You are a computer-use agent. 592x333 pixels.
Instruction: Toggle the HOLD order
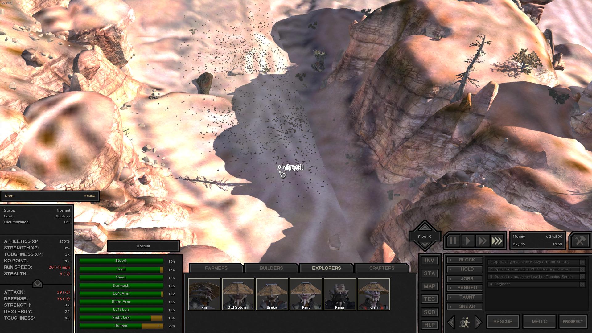click(465, 269)
